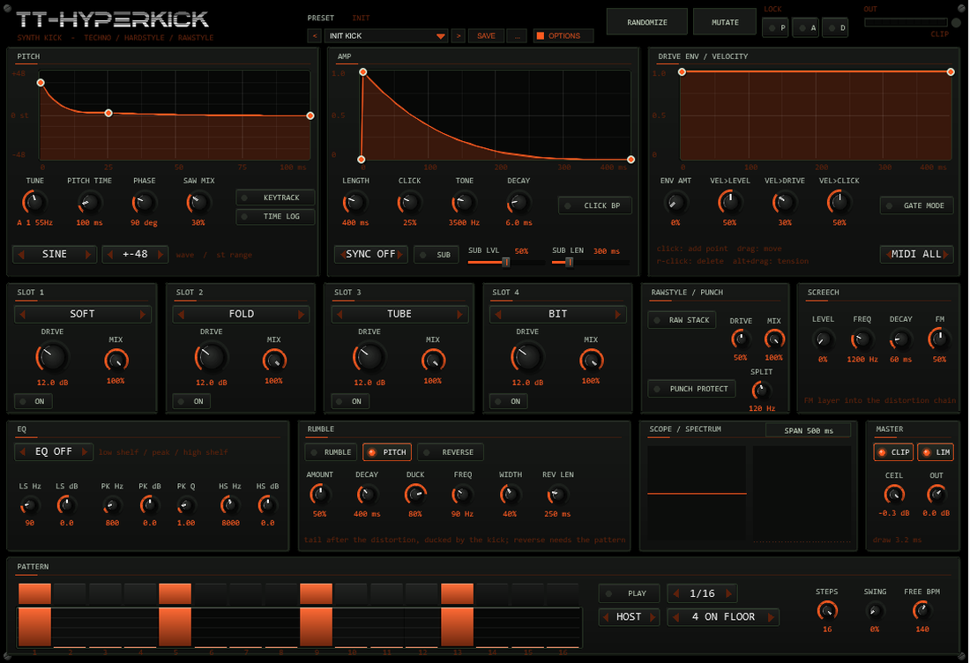
Task: Click the AMP TONE knob
Action: tap(464, 202)
